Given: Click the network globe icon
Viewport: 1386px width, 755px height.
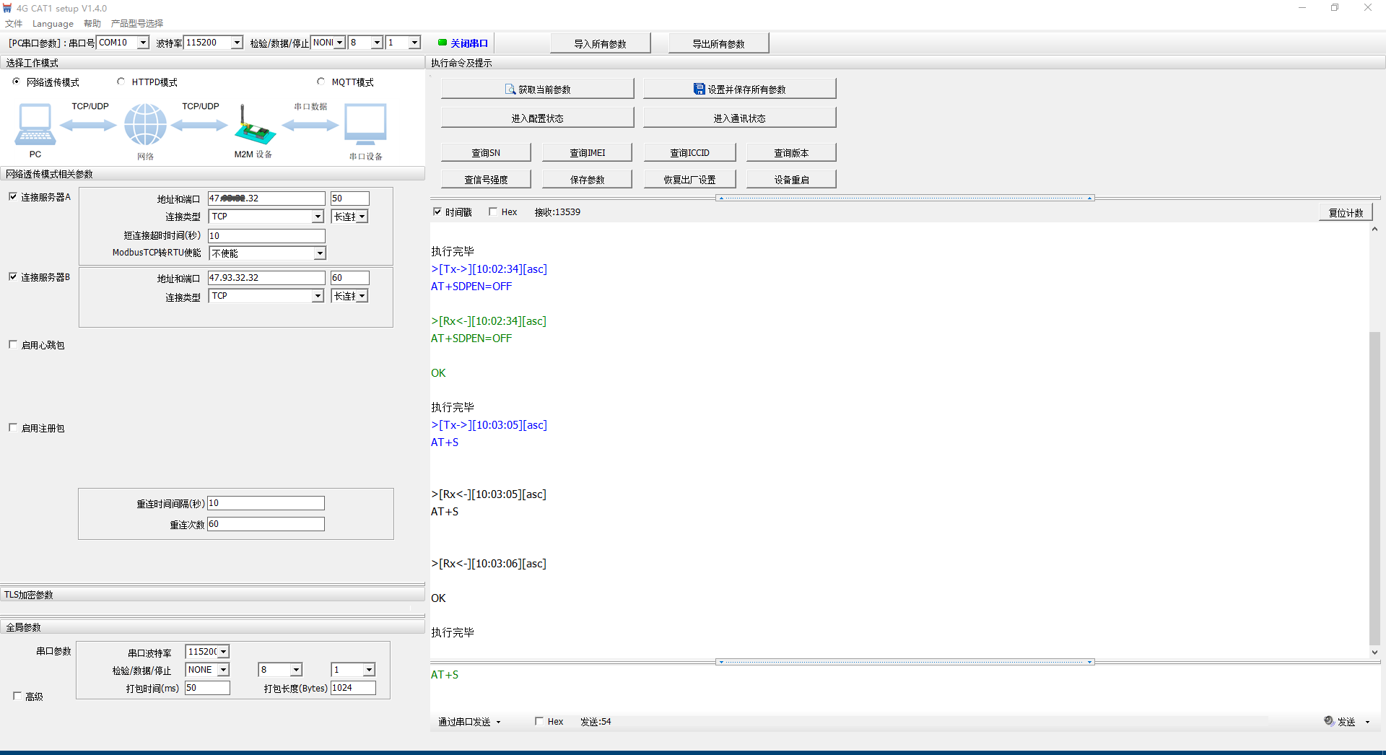Looking at the screenshot, I should tap(145, 125).
